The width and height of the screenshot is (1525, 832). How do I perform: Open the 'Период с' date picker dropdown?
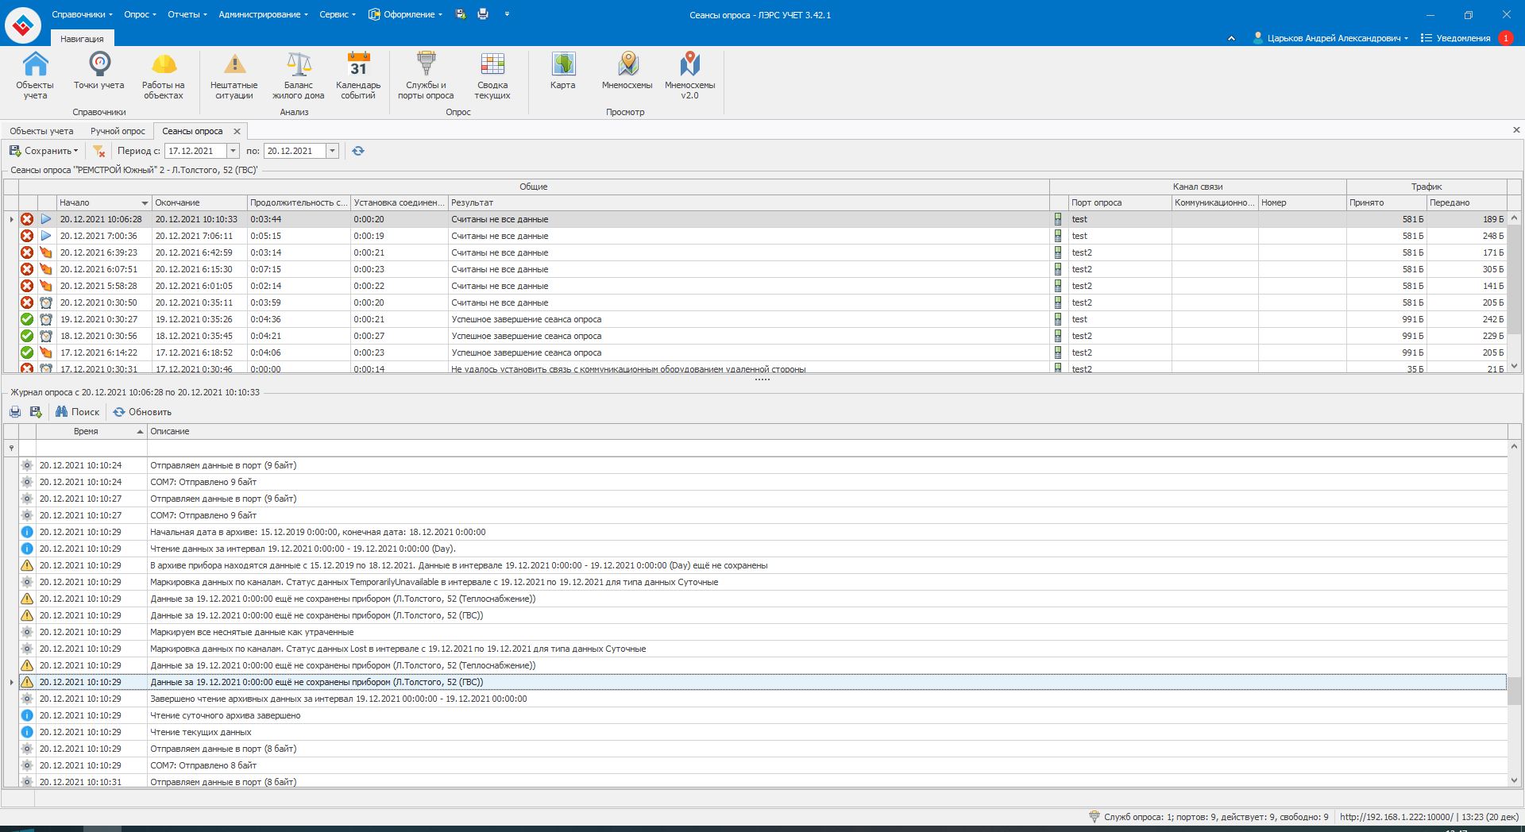[x=233, y=151]
